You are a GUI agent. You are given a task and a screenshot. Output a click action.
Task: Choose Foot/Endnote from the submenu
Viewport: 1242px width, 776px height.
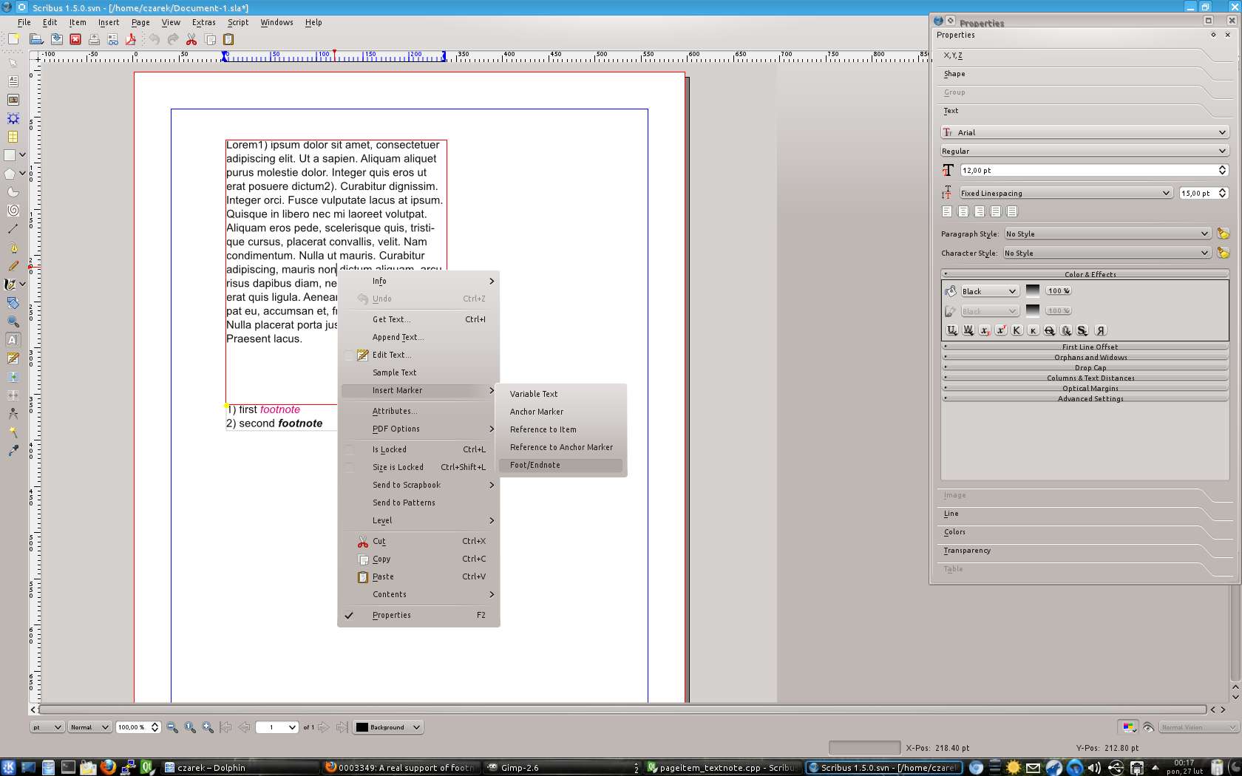(535, 465)
